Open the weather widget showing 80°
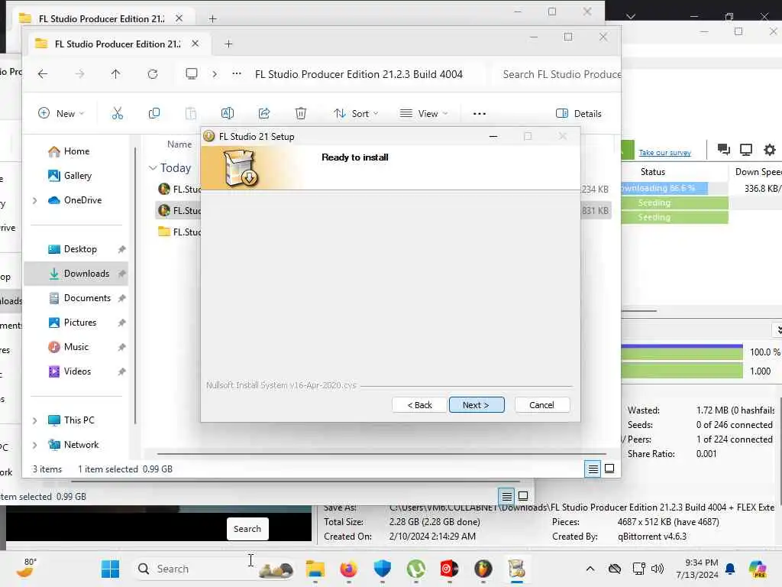This screenshot has height=587, width=782. click(26, 568)
